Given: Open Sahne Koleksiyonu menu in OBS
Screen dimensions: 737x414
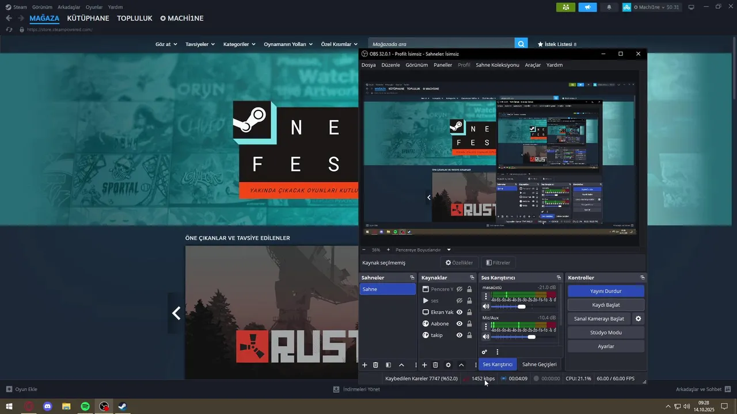Looking at the screenshot, I should (497, 65).
